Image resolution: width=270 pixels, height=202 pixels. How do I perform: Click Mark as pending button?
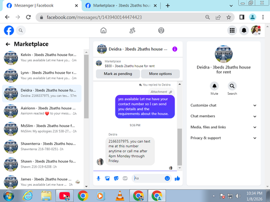pos(118,74)
